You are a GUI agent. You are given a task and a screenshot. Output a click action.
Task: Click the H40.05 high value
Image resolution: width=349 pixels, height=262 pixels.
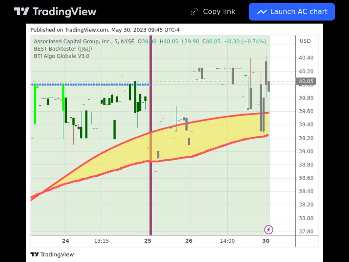pos(169,41)
